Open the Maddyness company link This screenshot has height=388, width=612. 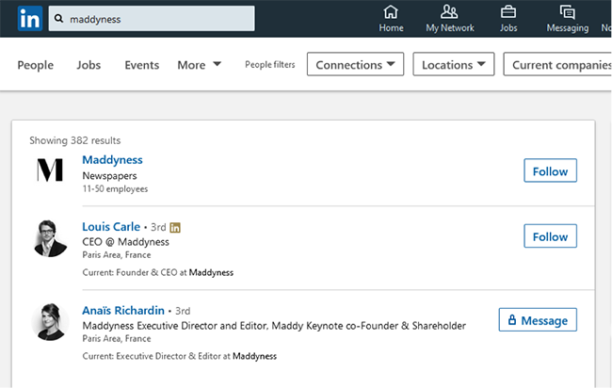(112, 160)
